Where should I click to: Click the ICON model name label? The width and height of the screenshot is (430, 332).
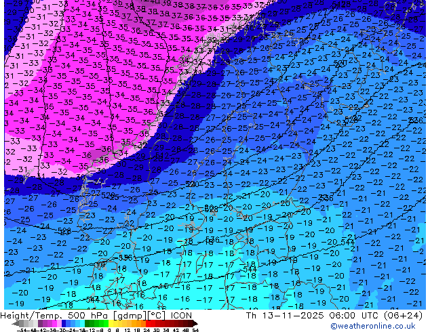pyautogui.click(x=181, y=316)
